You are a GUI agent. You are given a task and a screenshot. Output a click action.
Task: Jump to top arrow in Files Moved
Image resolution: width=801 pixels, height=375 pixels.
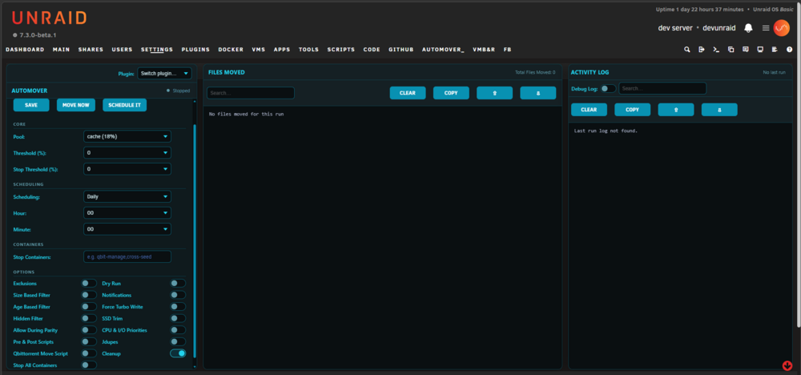[x=494, y=93]
